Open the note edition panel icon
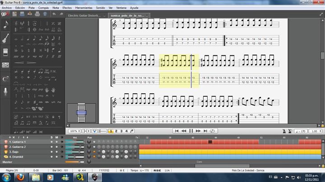 click(6, 25)
